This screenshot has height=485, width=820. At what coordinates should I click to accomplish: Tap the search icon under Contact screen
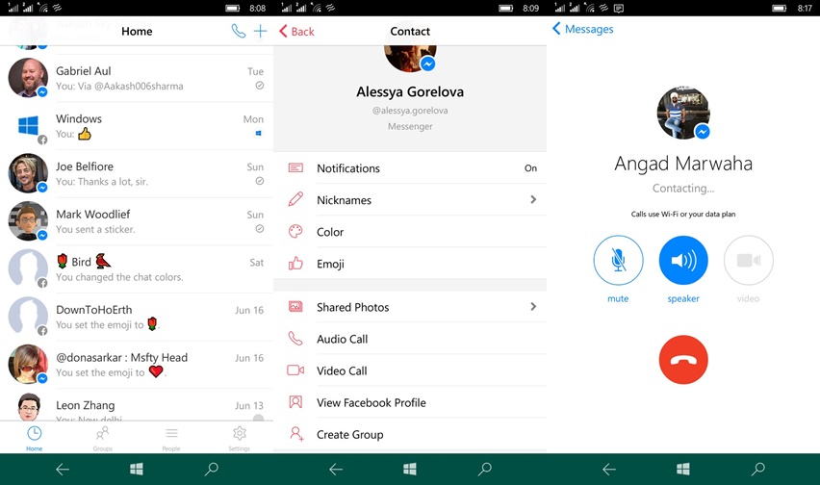(x=485, y=469)
